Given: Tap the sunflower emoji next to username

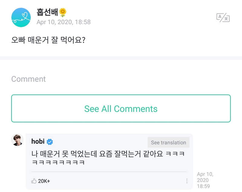Looking at the screenshot, I should (x=63, y=12).
